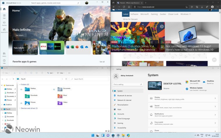The height and width of the screenshot is (138, 221).
Task: Open Display settings row
Action: tap(183, 98)
